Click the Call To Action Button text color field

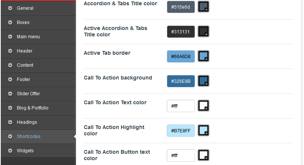(181, 156)
